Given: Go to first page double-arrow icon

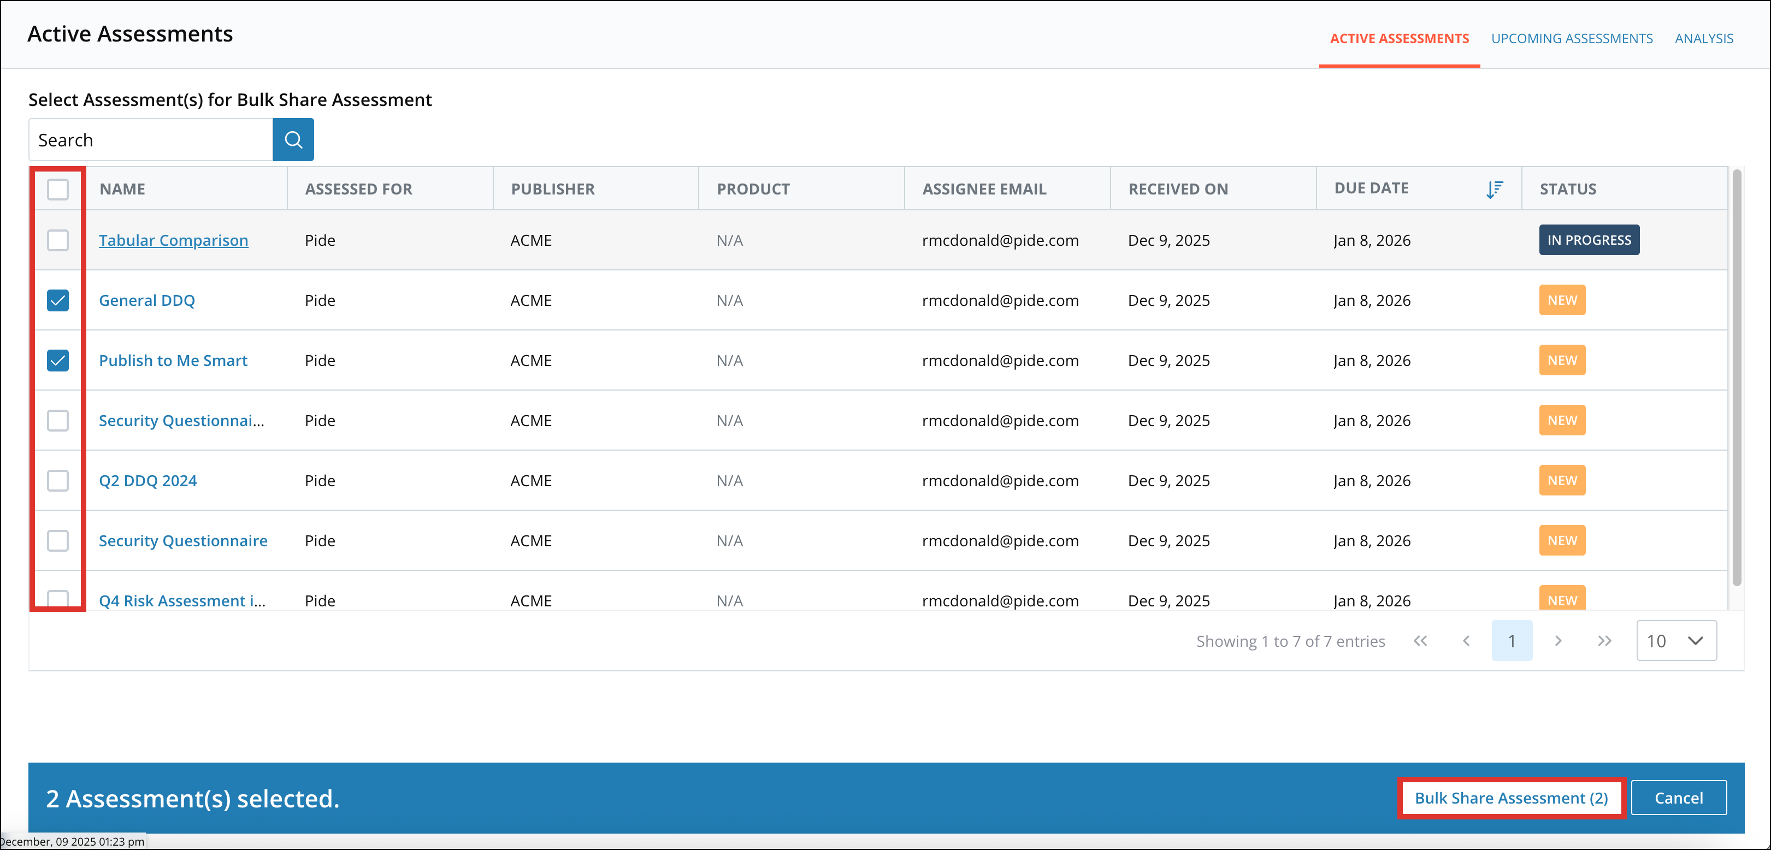Looking at the screenshot, I should (x=1420, y=641).
